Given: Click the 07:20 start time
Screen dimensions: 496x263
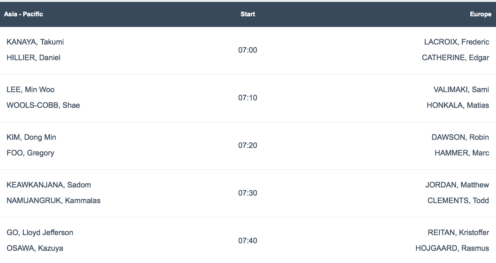Looking at the screenshot, I should 248,145.
